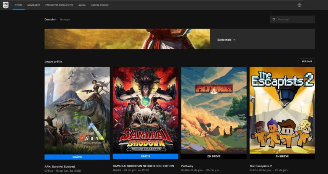The image size is (328, 174).
Task: Click the Ver Mais button
Action: tap(307, 61)
